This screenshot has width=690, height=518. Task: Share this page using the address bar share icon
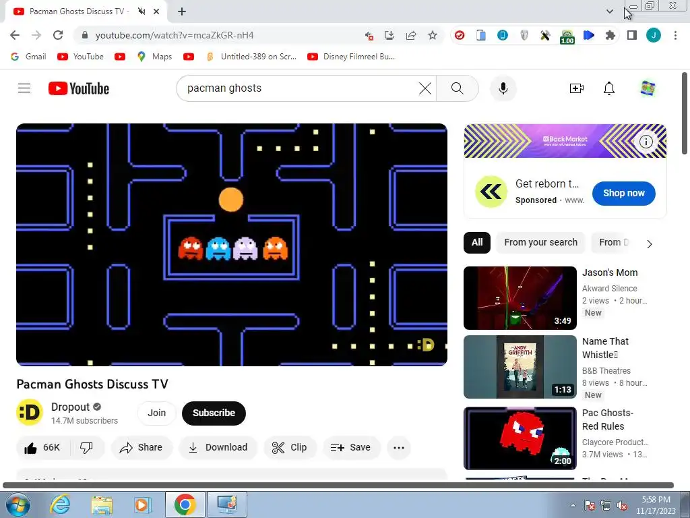[411, 35]
